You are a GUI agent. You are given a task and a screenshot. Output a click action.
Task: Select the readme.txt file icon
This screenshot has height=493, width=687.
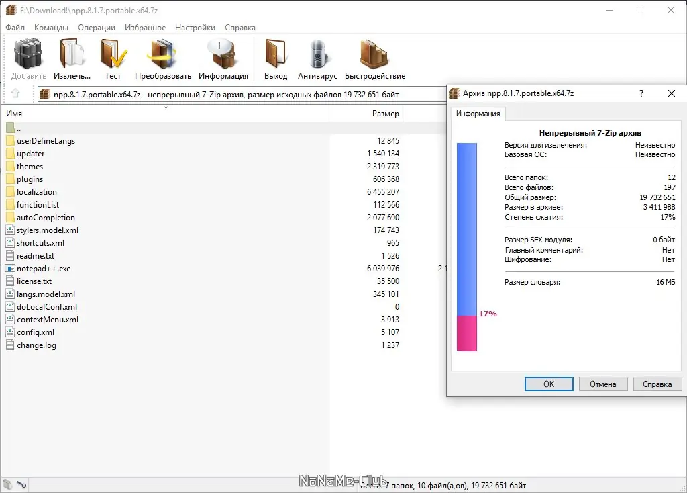pyautogui.click(x=11, y=255)
